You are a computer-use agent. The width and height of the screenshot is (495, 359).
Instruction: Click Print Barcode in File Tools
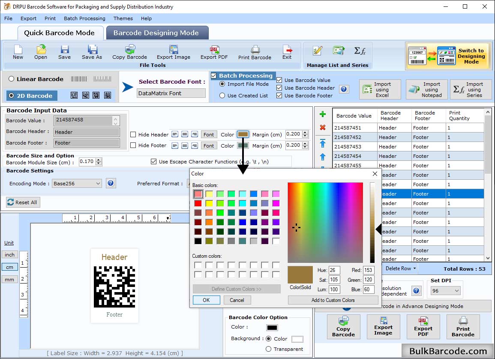pos(255,52)
